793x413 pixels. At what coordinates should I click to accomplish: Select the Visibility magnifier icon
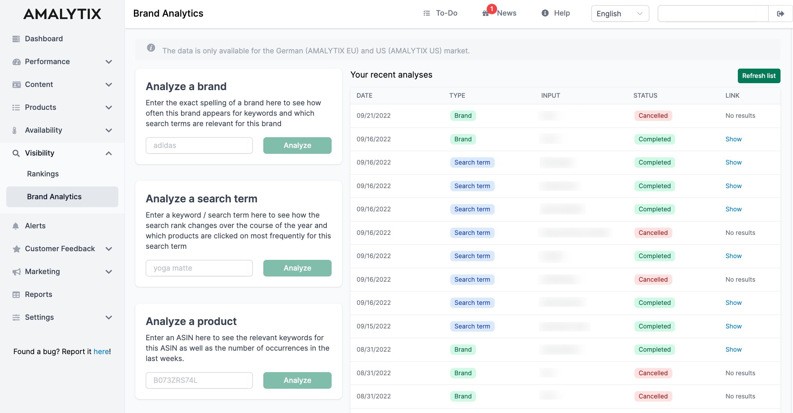[16, 153]
